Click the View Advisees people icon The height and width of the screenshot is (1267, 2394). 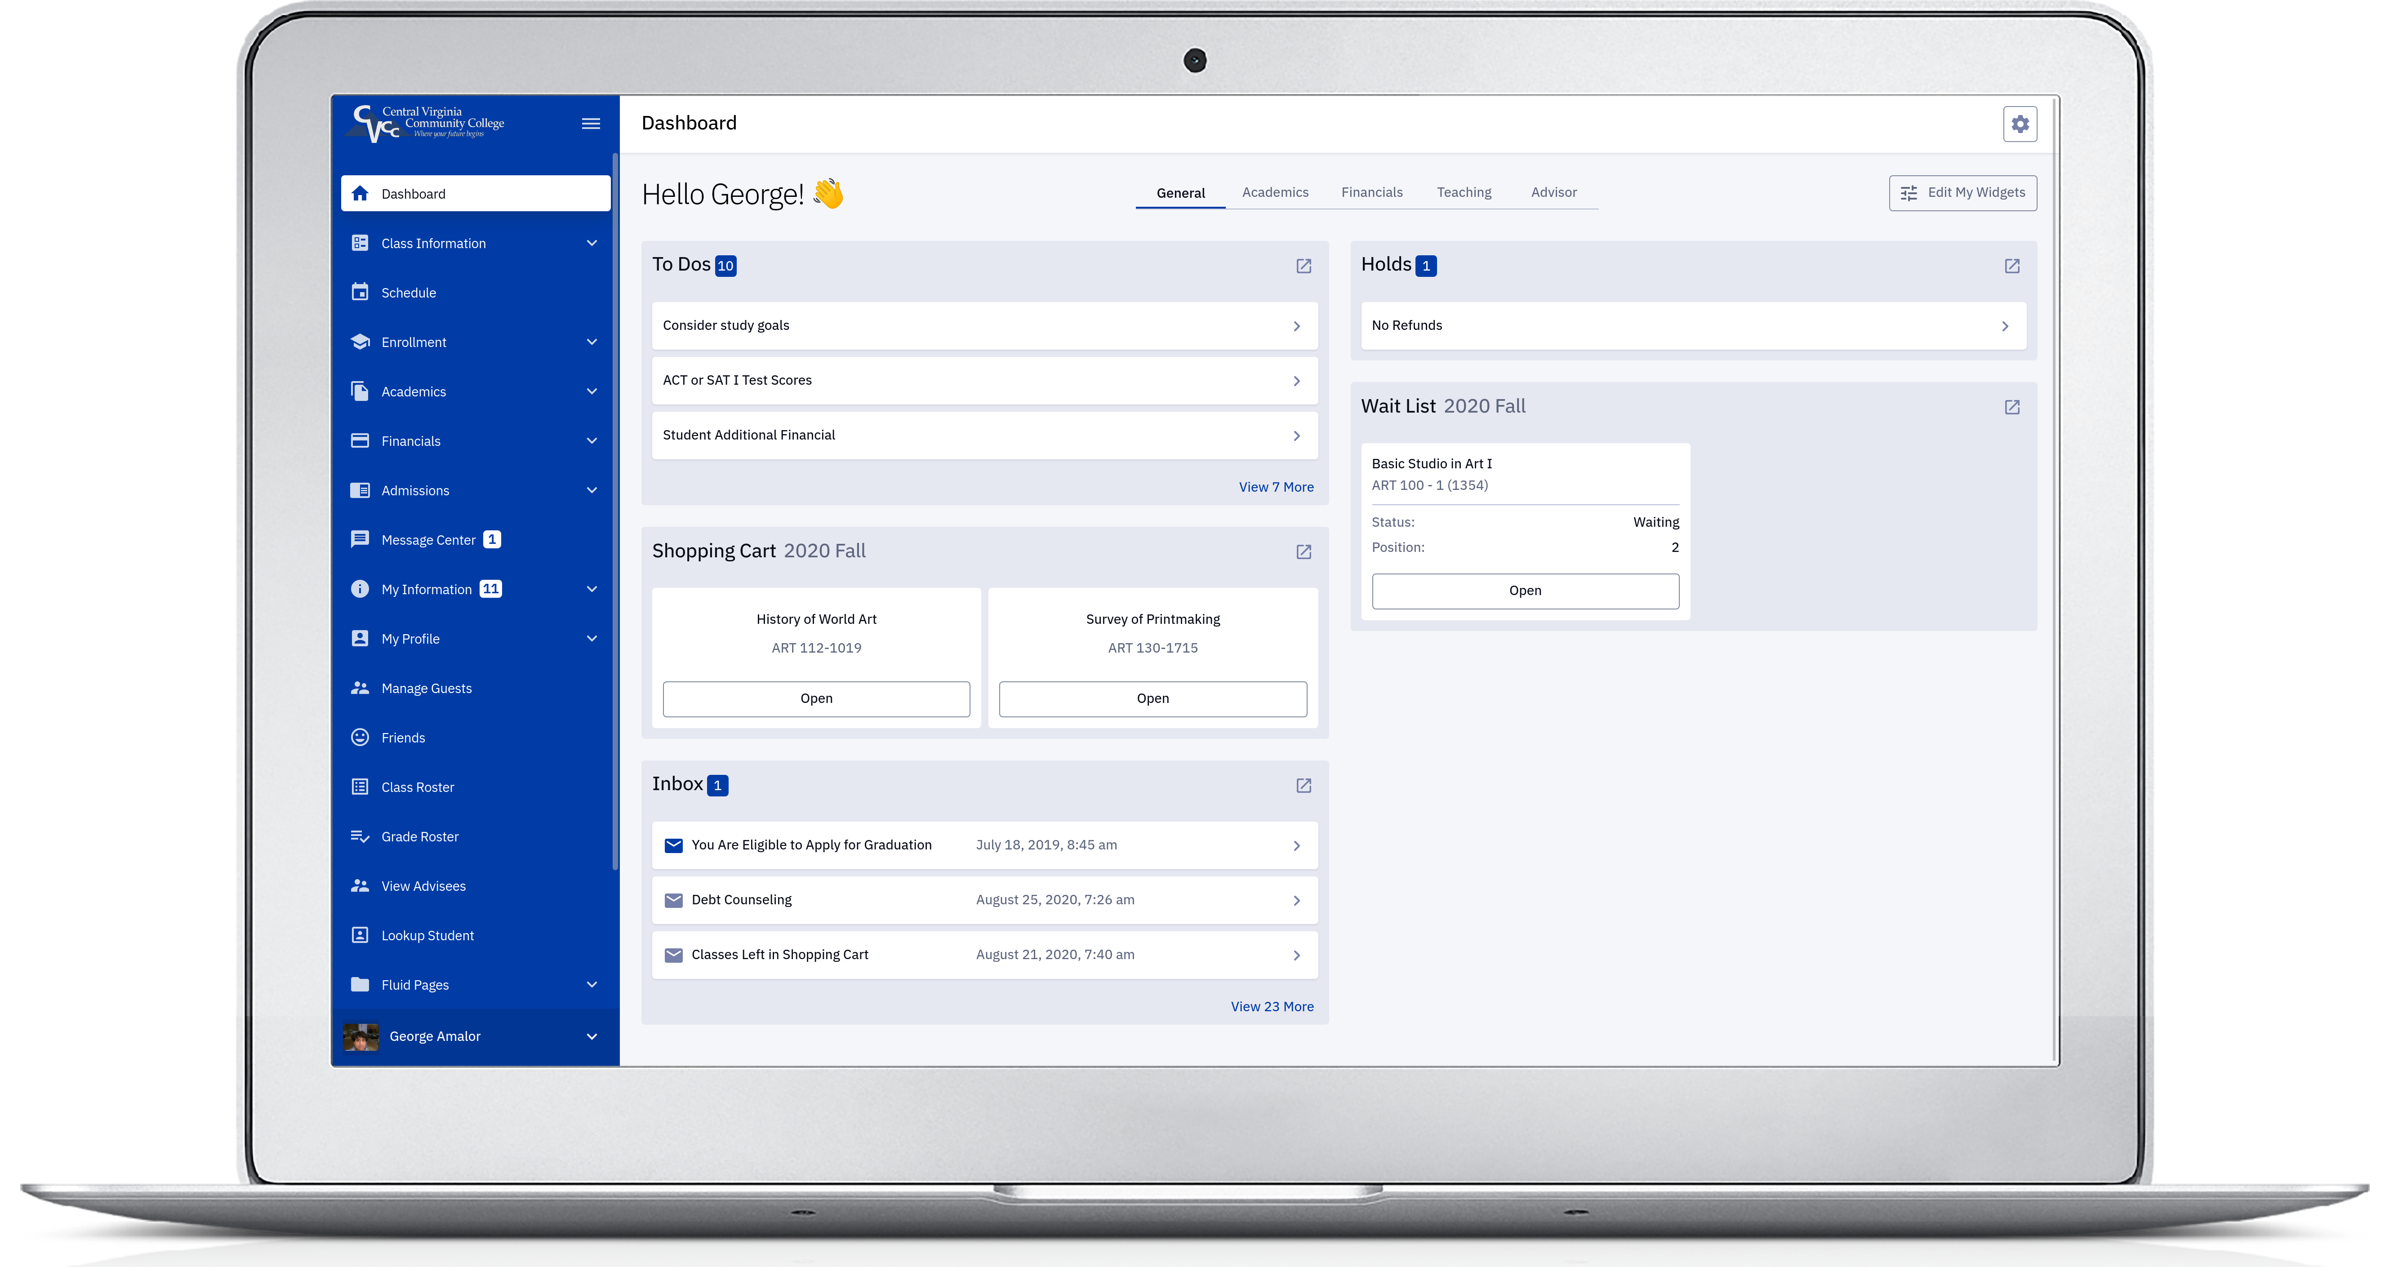point(360,886)
